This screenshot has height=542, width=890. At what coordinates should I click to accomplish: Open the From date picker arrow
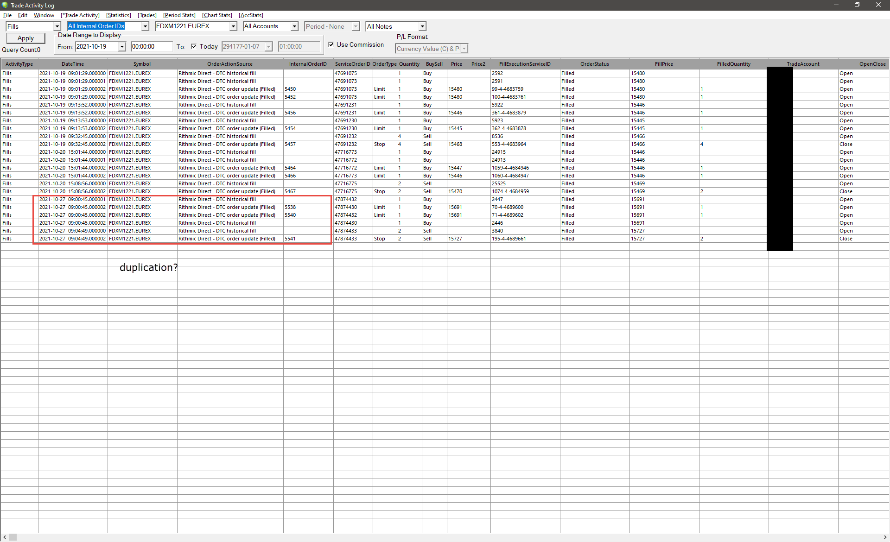[x=122, y=47]
